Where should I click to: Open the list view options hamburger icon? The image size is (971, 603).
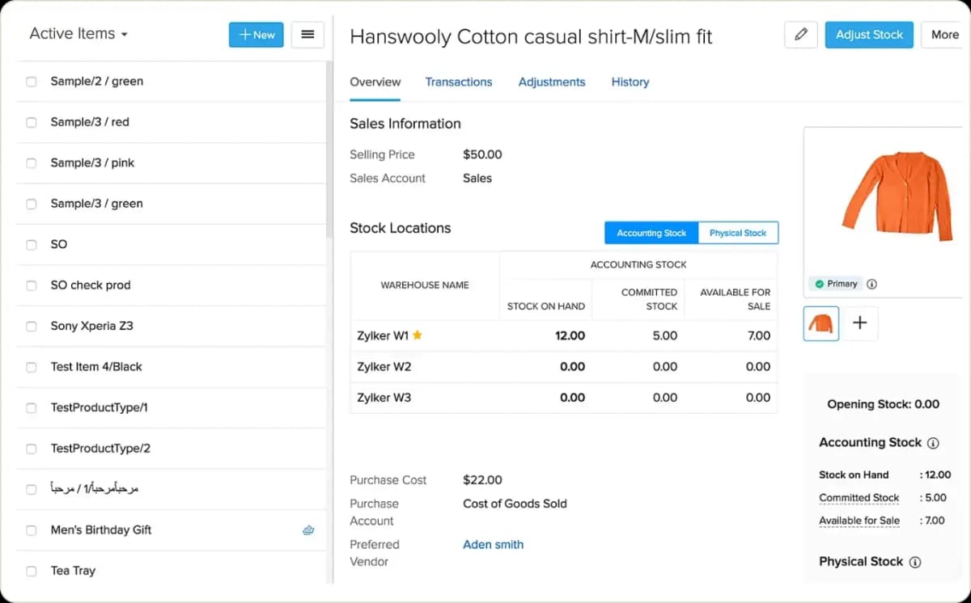pyautogui.click(x=307, y=34)
